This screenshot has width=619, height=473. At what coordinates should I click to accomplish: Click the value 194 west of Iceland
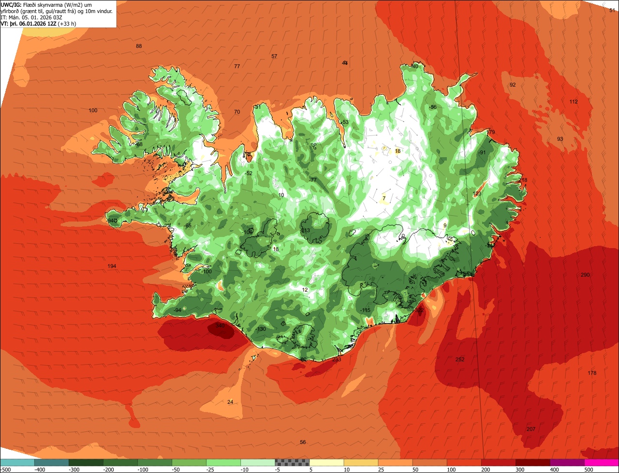click(x=112, y=266)
